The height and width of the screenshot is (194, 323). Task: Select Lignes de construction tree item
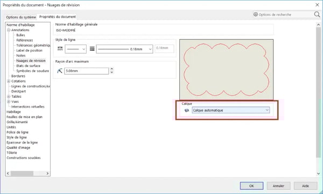(x=31, y=86)
